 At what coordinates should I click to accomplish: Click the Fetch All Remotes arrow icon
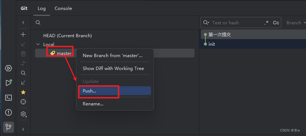point(23,83)
